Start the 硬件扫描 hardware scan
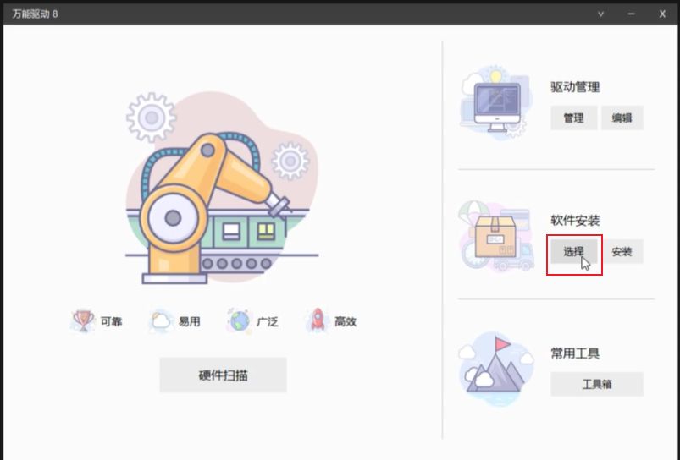 click(223, 375)
